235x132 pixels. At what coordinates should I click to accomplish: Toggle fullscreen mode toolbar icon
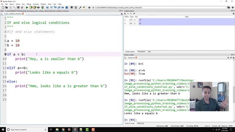[76, 7]
